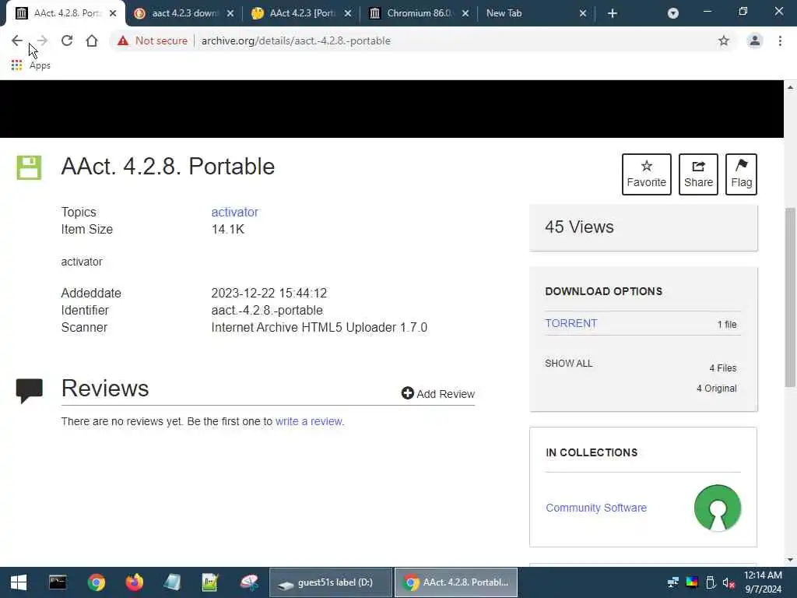This screenshot has width=797, height=598.
Task: Click the Community Software green keyhole logo
Action: tap(717, 508)
